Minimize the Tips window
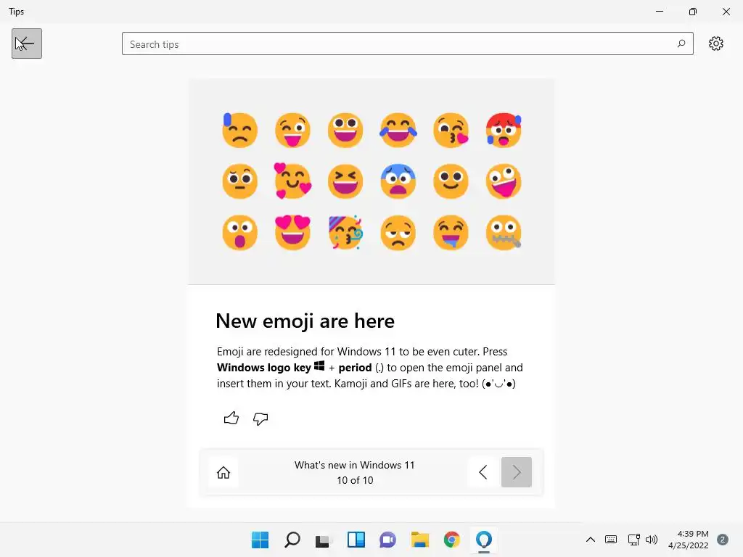This screenshot has height=557, width=743. pyautogui.click(x=659, y=12)
